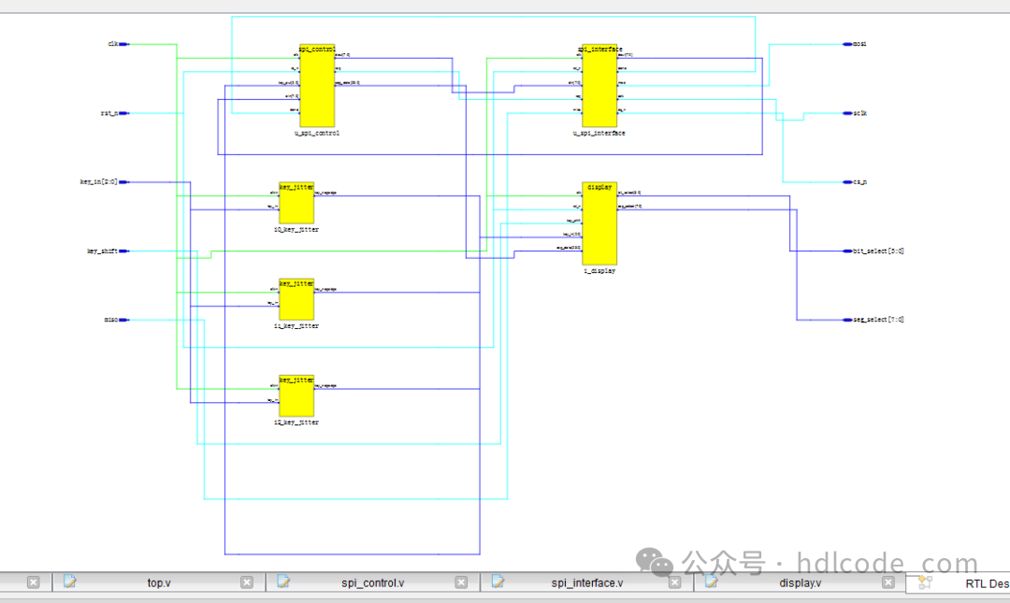
Task: Select the i1_key_jitter module block
Action: click(x=296, y=299)
